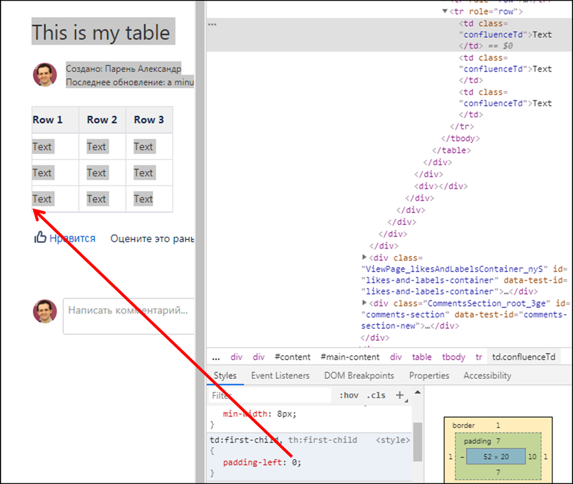Image resolution: width=573 pixels, height=484 pixels.
Task: Toggle the .cls class editor button
Action: [x=376, y=395]
